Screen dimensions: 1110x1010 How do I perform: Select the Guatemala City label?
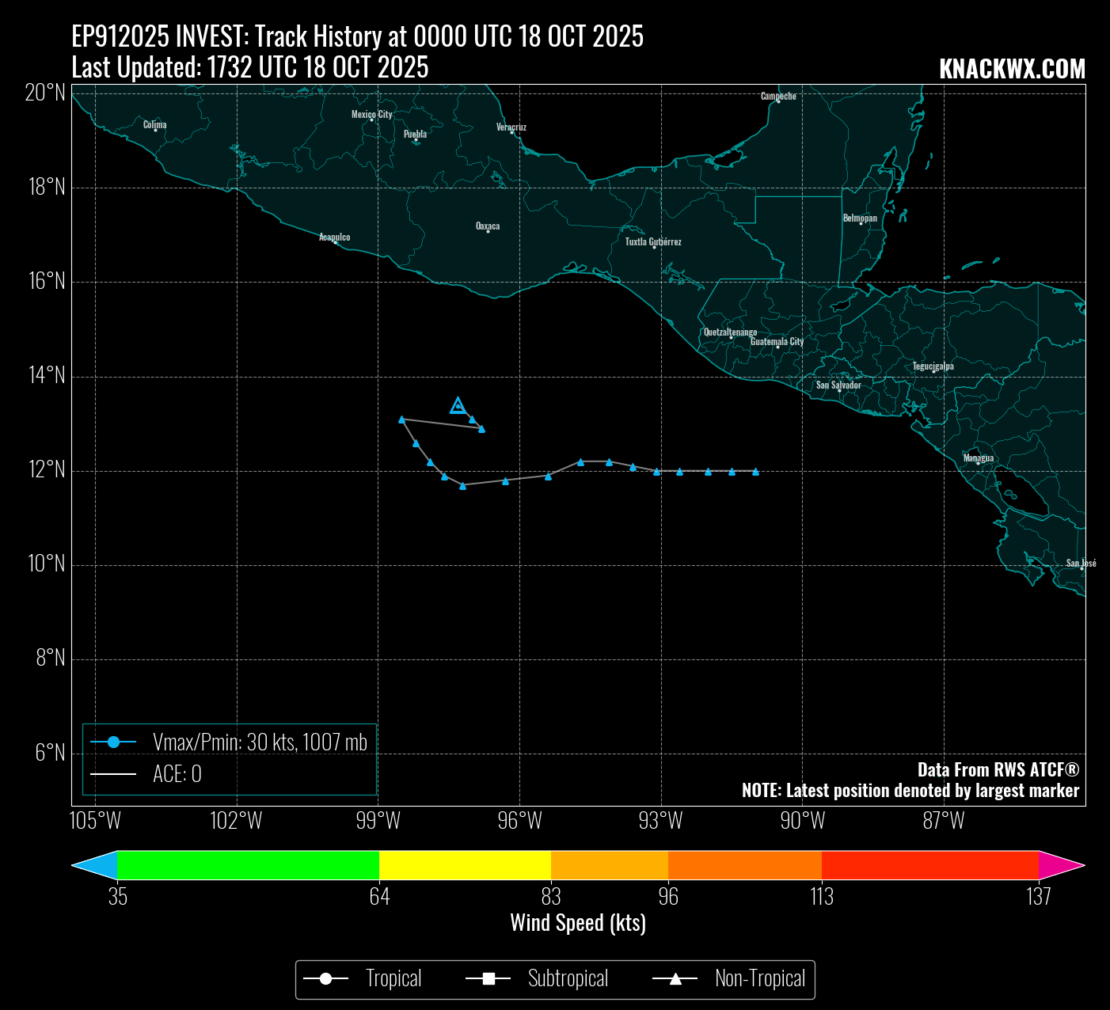tap(777, 342)
